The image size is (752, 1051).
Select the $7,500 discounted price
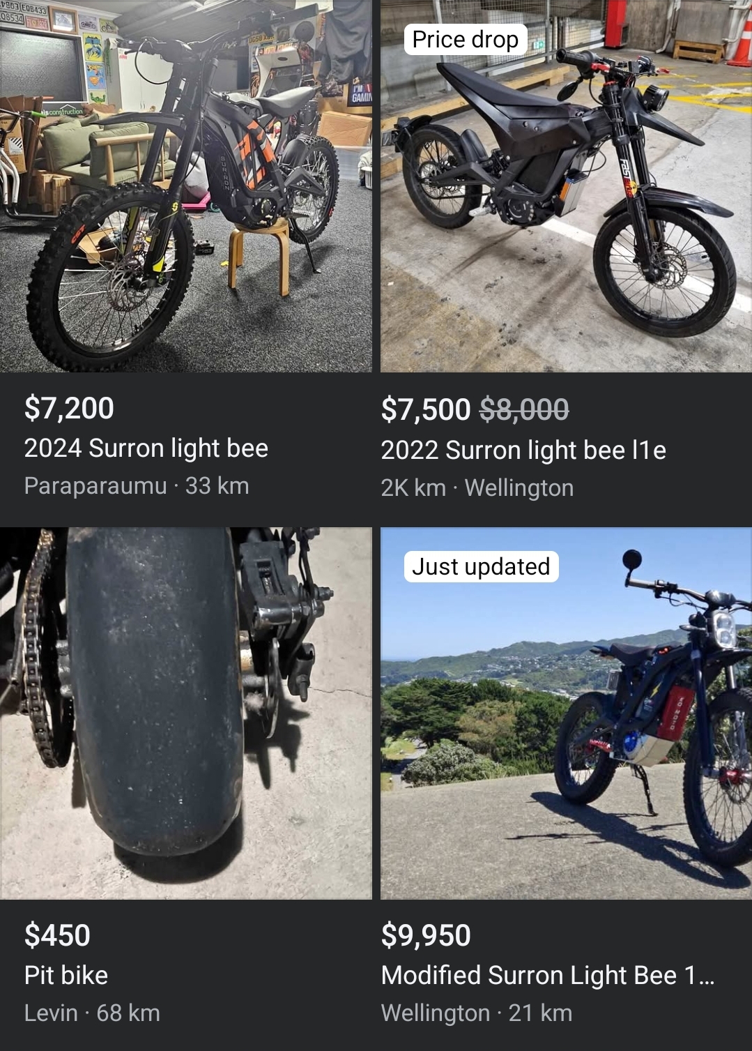(426, 409)
